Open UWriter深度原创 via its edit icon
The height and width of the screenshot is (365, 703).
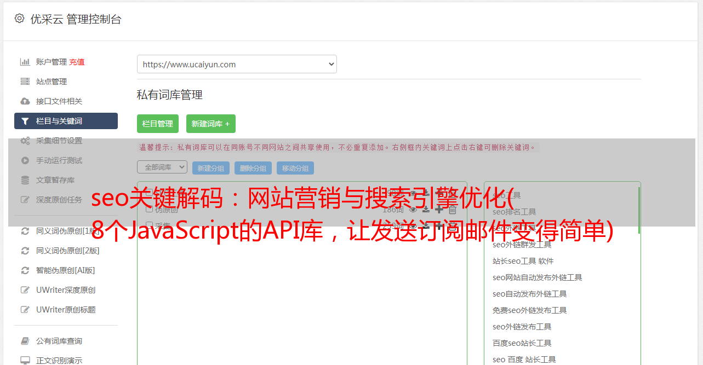[25, 290]
